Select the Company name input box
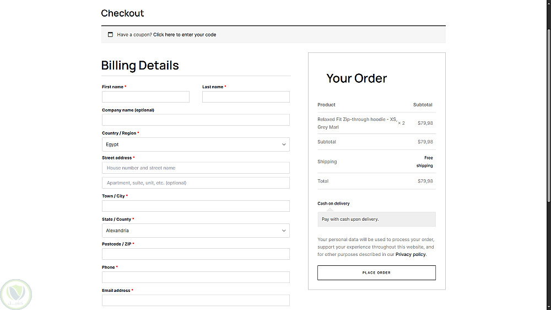Image resolution: width=551 pixels, height=310 pixels. [196, 120]
